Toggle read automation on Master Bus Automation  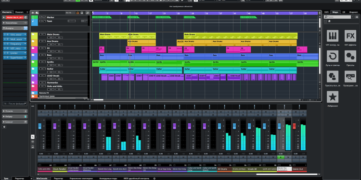point(281,157)
